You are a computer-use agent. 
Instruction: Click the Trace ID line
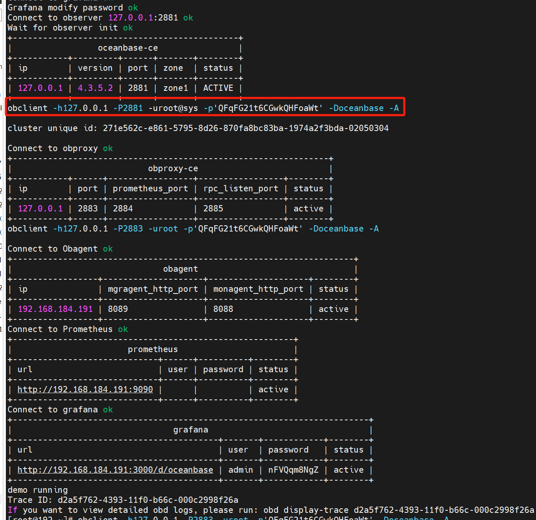click(123, 500)
